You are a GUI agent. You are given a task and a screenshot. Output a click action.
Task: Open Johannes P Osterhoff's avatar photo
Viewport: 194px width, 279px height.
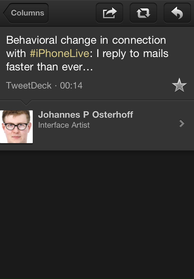16,127
